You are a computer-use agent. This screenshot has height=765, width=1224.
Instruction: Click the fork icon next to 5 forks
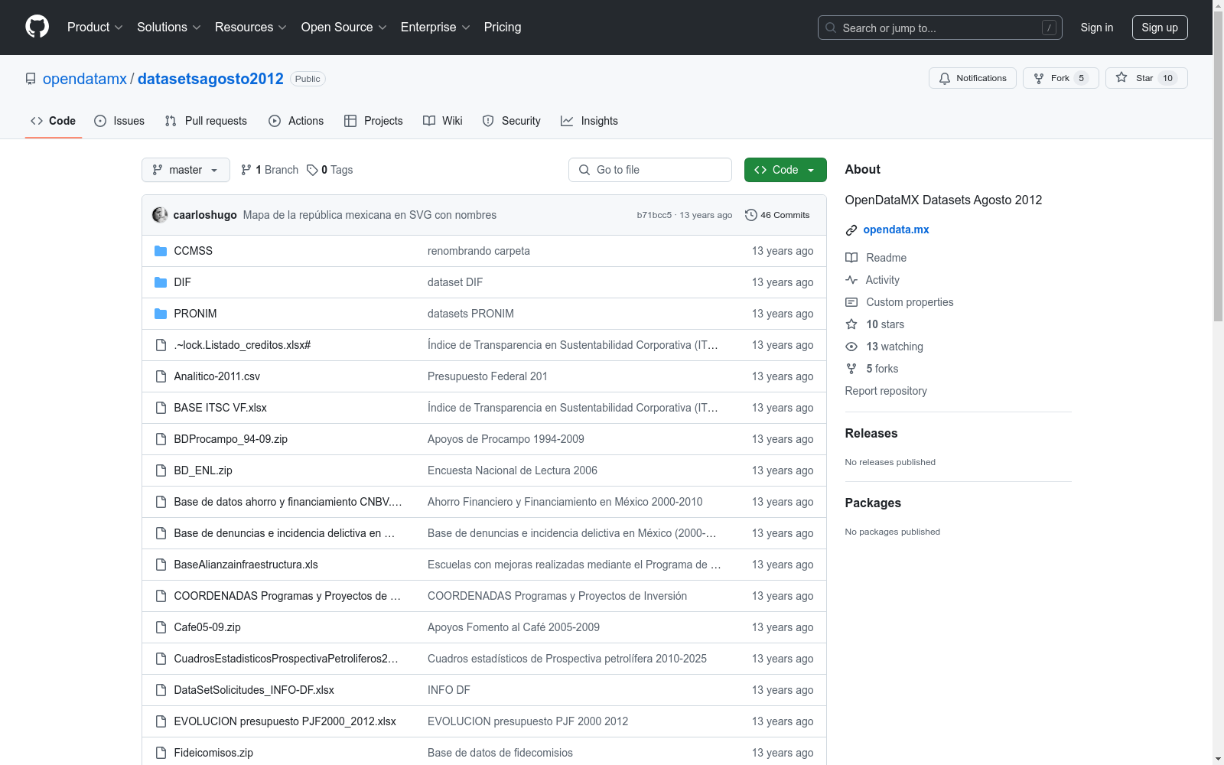(851, 369)
